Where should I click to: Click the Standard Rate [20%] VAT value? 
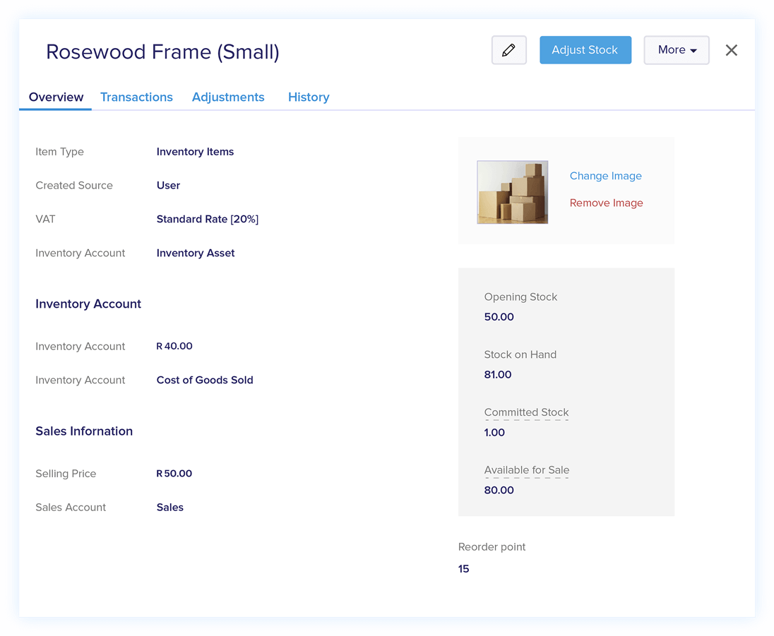[x=207, y=220]
